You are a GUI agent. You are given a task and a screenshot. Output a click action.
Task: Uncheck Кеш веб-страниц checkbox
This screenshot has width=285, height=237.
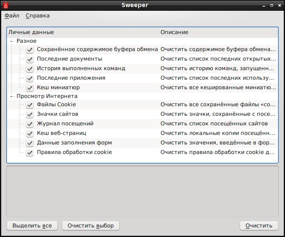29,133
